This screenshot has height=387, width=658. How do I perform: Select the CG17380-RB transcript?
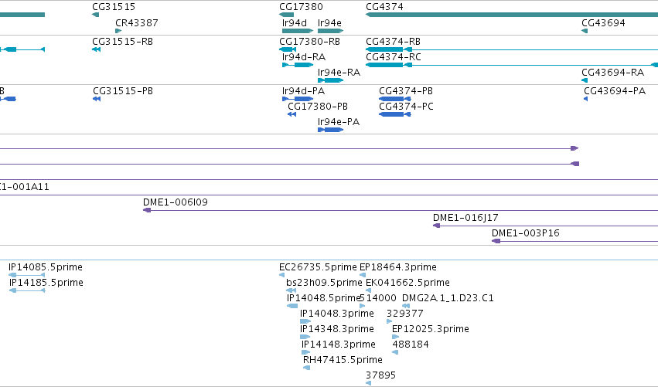288,49
